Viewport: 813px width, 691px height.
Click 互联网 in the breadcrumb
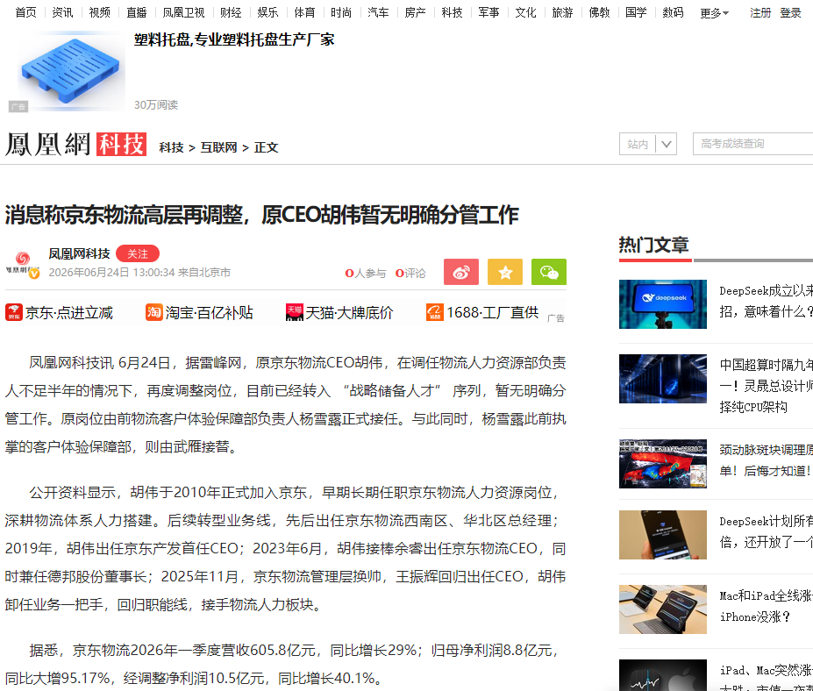218,147
